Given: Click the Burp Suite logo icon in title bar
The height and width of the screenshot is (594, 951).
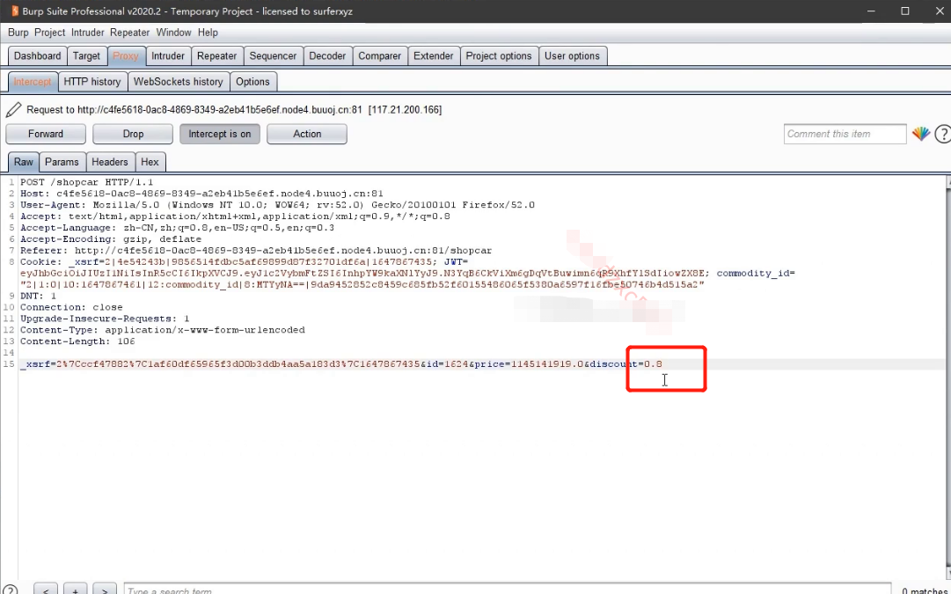Looking at the screenshot, I should click(x=15, y=11).
